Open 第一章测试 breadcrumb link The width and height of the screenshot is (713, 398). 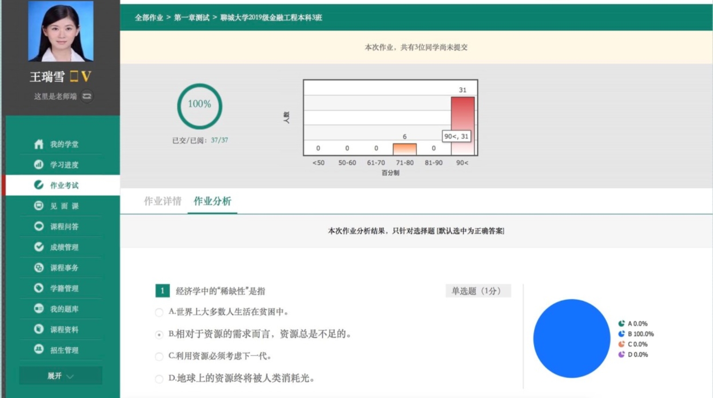coord(191,18)
